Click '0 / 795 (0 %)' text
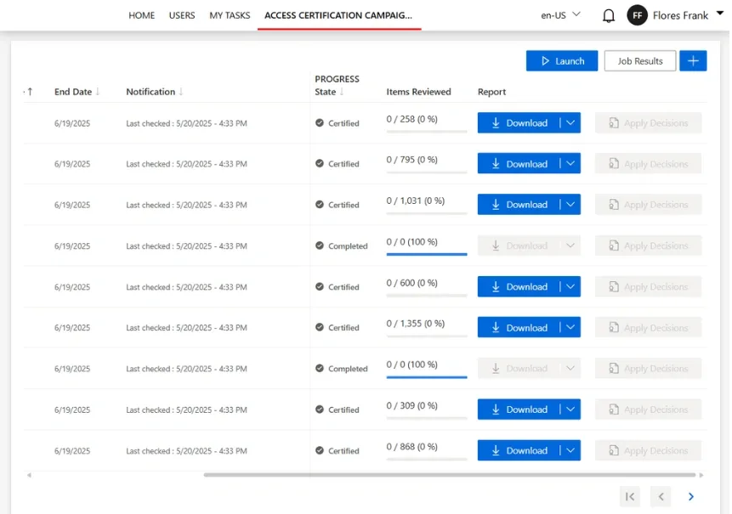Viewport: 732px width, 514px height. (413, 160)
